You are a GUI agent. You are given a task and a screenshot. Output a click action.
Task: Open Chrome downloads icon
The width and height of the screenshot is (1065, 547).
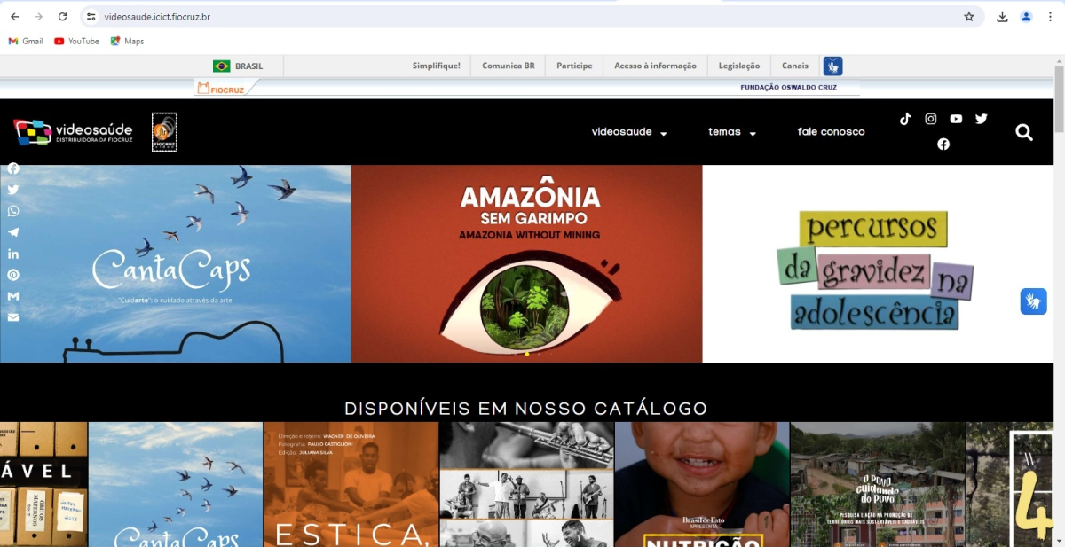tap(1002, 17)
